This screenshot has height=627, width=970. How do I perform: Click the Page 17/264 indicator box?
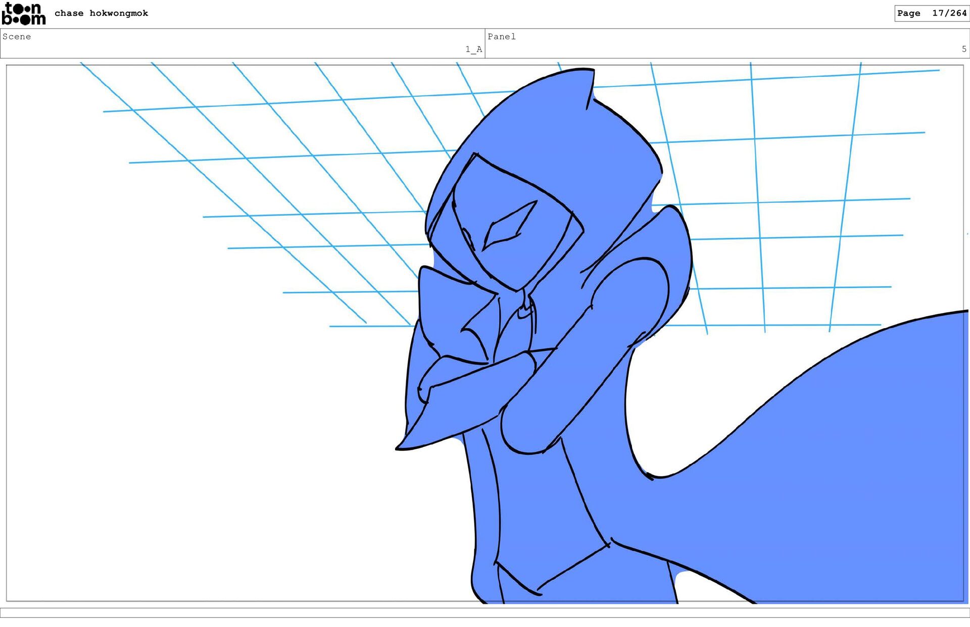pos(931,13)
